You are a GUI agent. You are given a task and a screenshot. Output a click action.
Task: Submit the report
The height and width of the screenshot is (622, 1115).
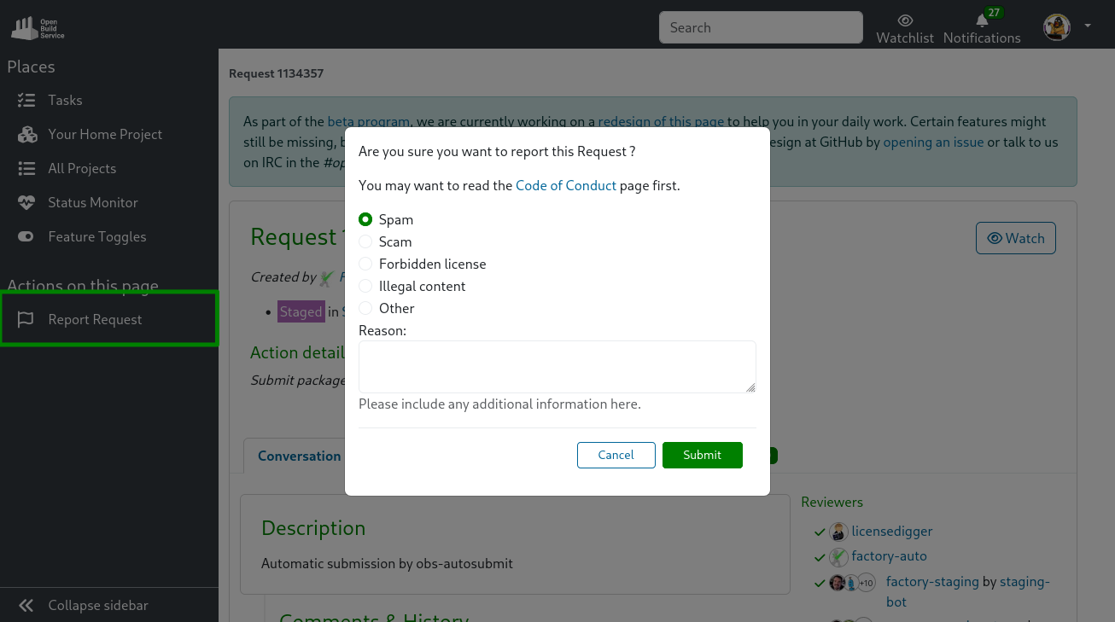(702, 455)
